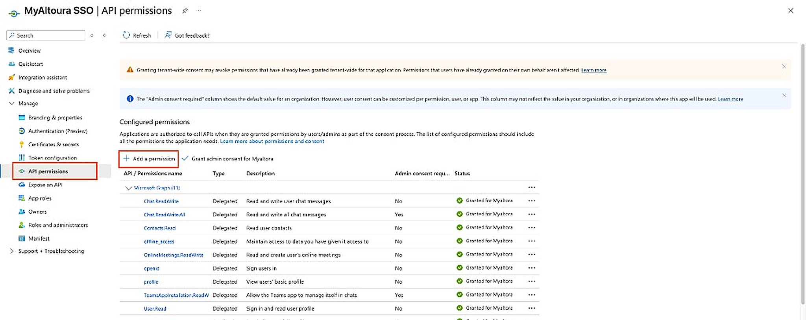Open the Chat.ReadWrite.All permission

point(164,215)
